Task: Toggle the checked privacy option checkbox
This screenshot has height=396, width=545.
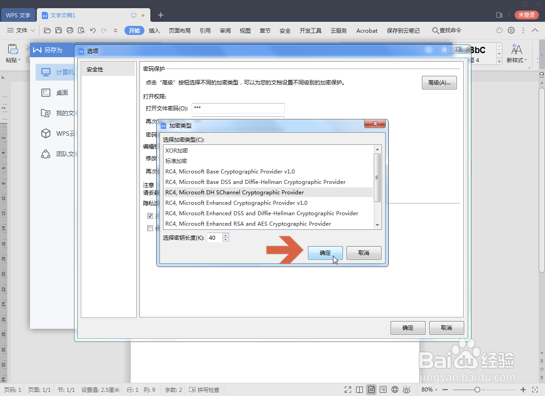Action: coord(150,216)
